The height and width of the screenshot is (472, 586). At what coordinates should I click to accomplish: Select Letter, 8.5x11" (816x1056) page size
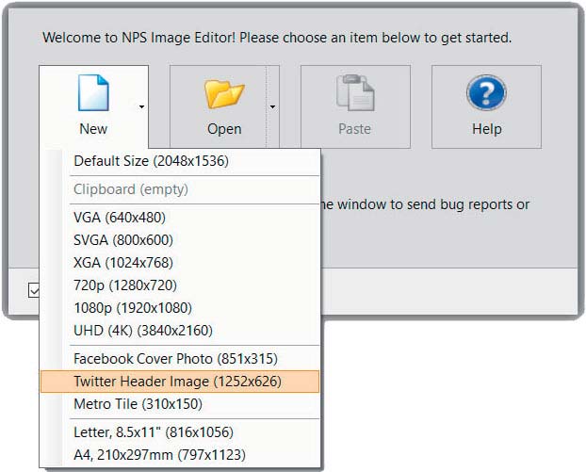pyautogui.click(x=180, y=432)
